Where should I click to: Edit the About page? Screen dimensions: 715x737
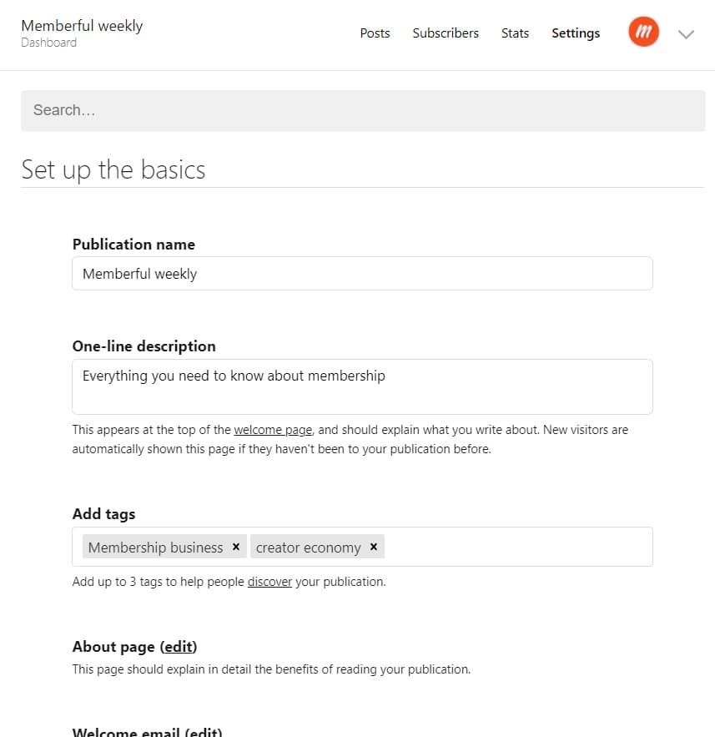click(179, 646)
